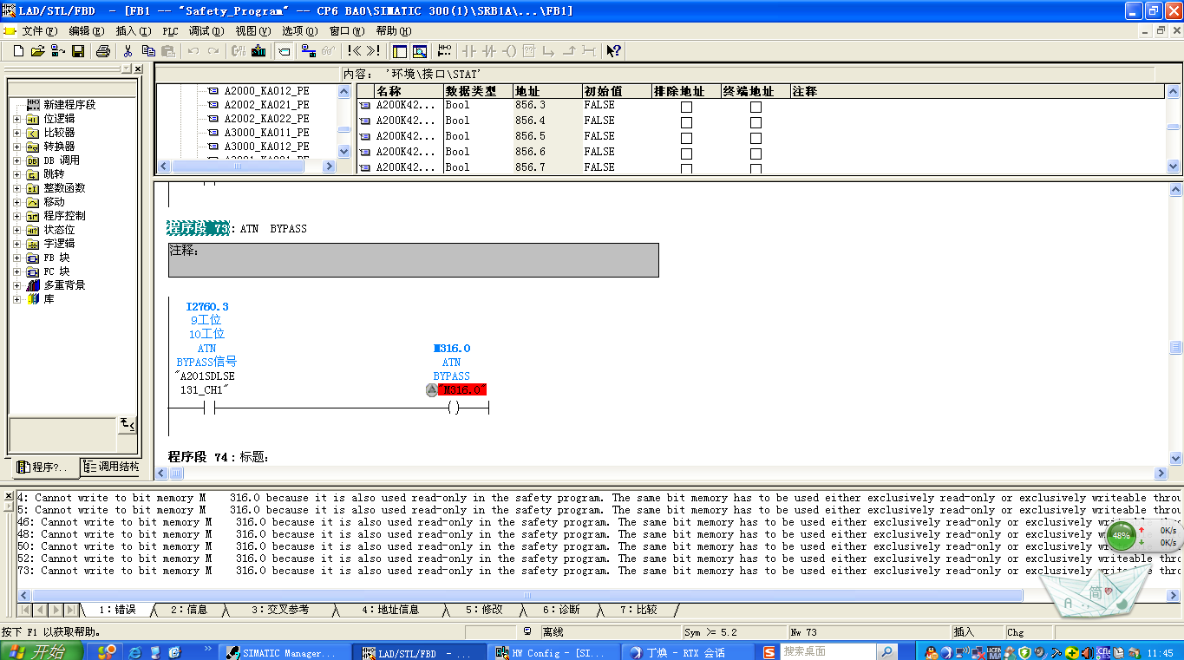Check 排除地址 box for address 856.5
The image size is (1184, 660).
686,138
